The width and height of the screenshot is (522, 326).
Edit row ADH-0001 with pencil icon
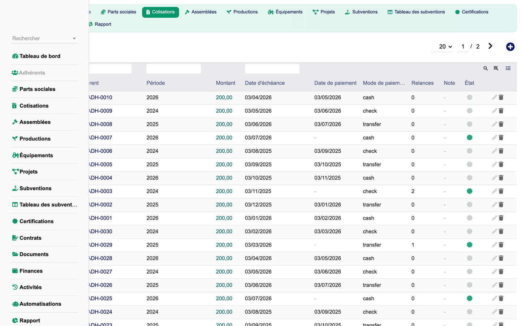coord(494,218)
